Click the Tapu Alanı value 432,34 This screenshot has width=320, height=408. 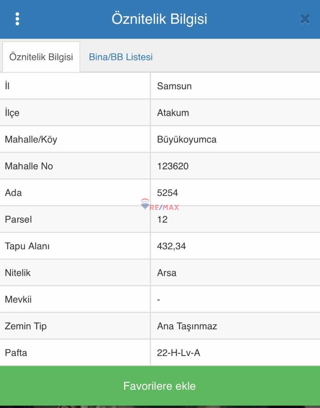[x=171, y=246]
